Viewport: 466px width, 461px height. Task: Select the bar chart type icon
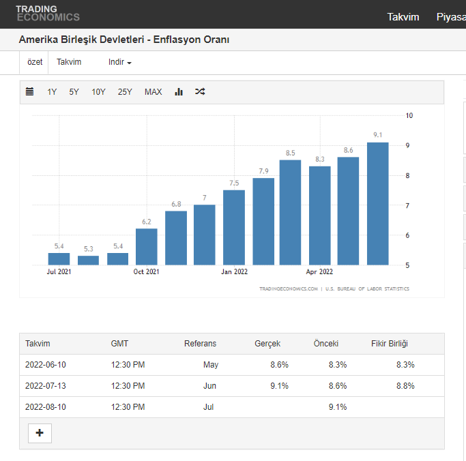[x=179, y=92]
